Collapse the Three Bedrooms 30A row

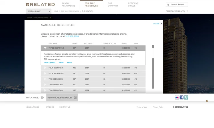click(45, 48)
